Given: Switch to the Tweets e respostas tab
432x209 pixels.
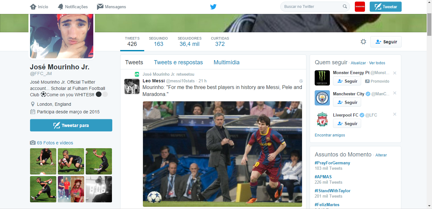Looking at the screenshot, I should click(178, 62).
